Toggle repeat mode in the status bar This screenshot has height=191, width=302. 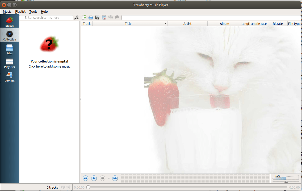click(63, 187)
